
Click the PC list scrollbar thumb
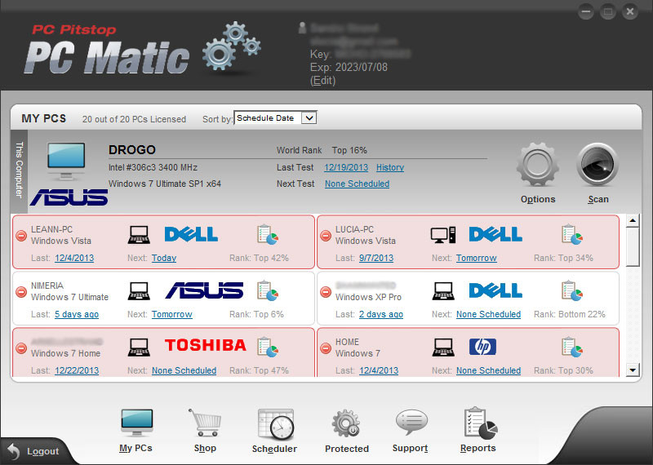pyautogui.click(x=633, y=246)
